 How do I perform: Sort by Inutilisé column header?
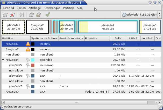tap(147, 38)
